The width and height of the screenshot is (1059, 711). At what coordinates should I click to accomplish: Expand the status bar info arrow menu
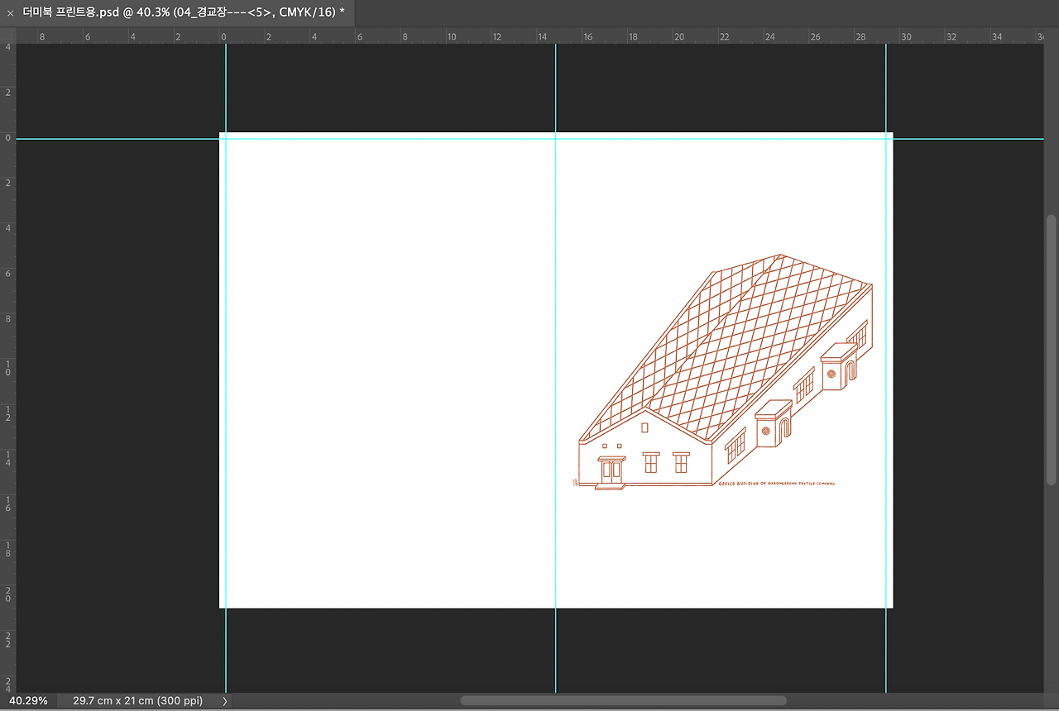coord(225,700)
